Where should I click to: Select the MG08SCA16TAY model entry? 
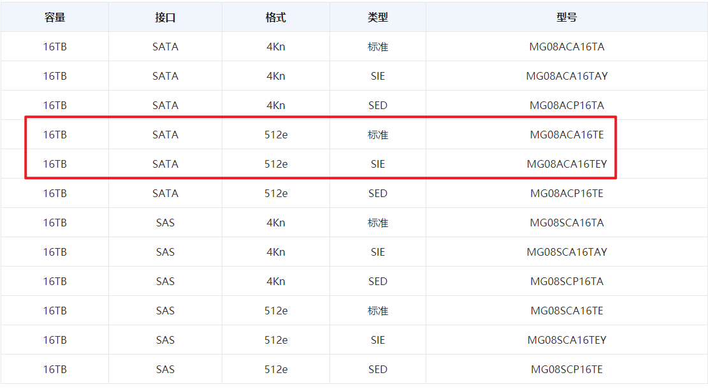(x=567, y=252)
